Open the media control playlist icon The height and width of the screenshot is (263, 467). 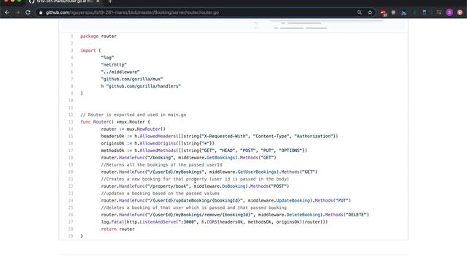439,12
